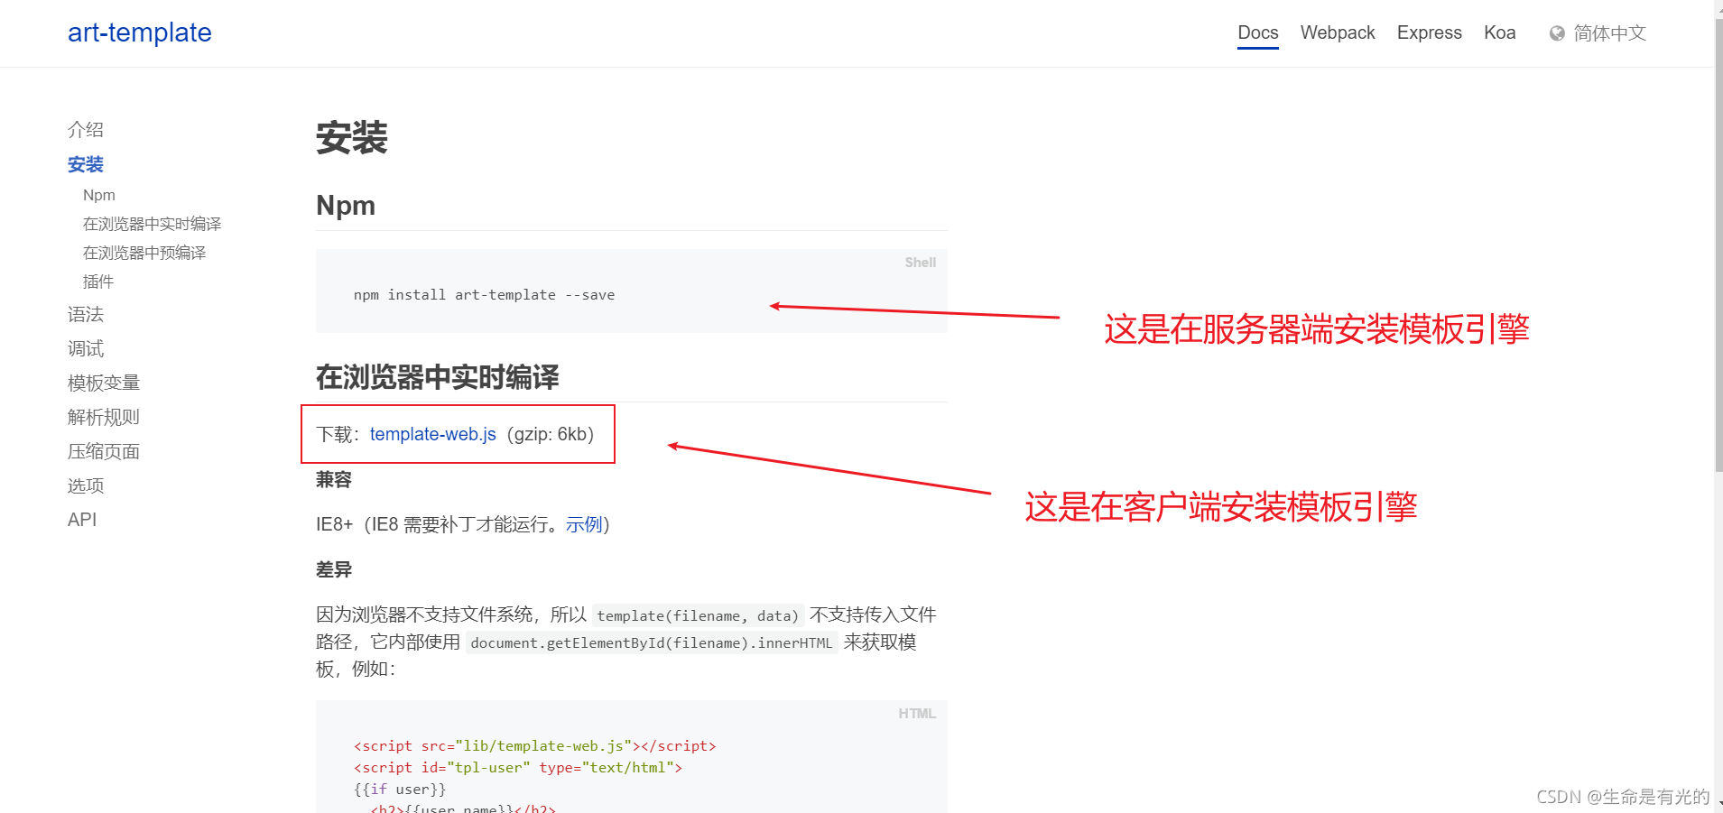Download template-web.js via the link

[433, 434]
